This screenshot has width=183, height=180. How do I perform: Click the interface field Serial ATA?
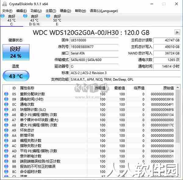[x=94, y=53]
